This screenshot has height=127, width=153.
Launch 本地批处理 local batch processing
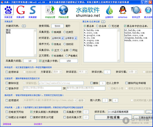pyautogui.click(x=50, y=12)
